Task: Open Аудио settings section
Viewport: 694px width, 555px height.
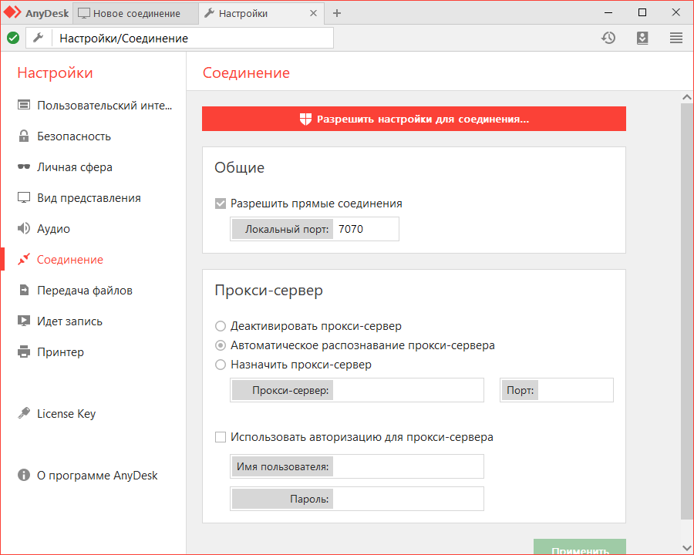Action: [93, 228]
